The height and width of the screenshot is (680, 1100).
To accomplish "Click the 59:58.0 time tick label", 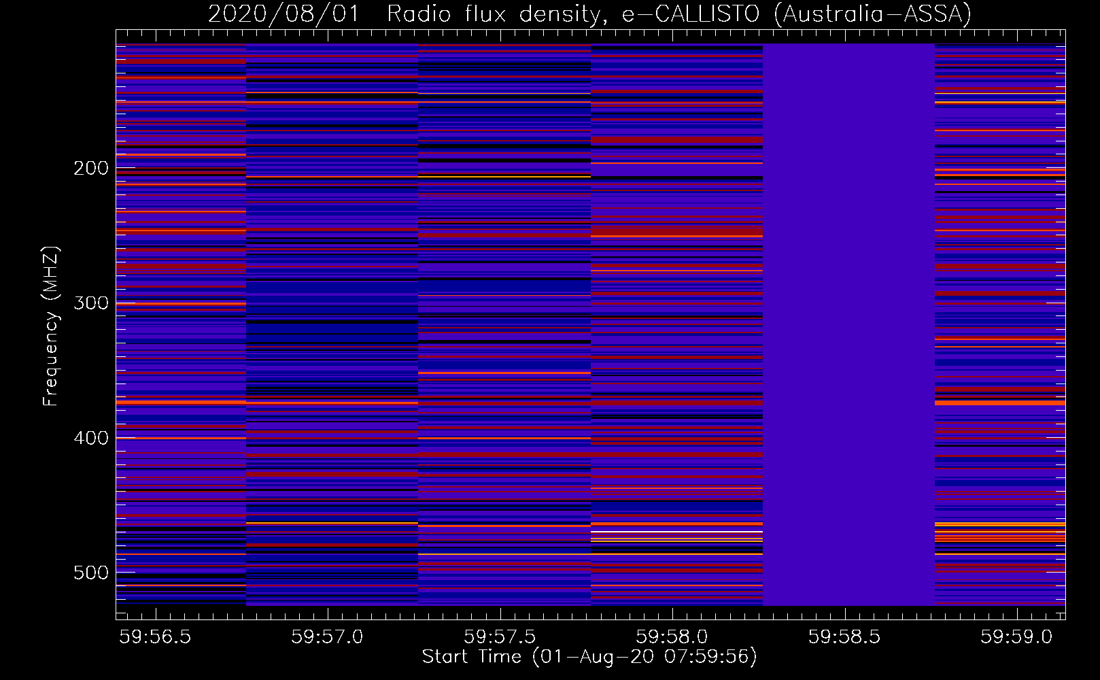I will point(672,637).
